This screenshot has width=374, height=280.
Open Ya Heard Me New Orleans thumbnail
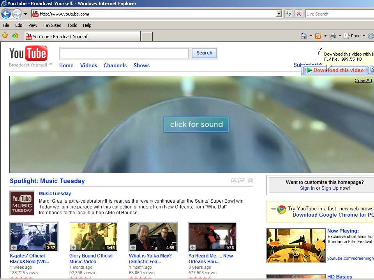(x=213, y=237)
